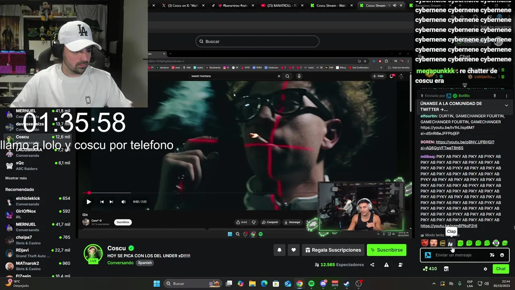515x290 pixels.
Task: Switch to the #bananirou TikTok tab
Action: (x=233, y=5)
